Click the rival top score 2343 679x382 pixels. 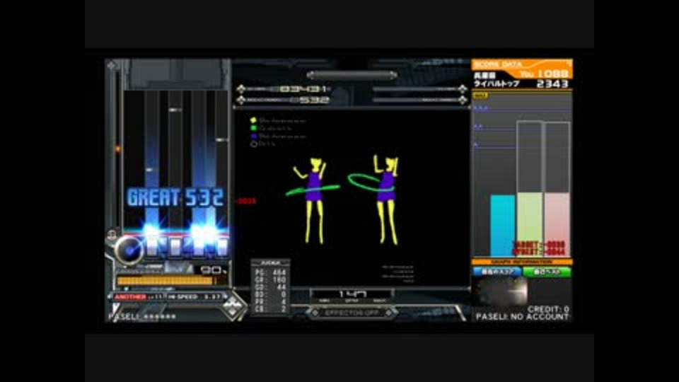click(x=552, y=83)
